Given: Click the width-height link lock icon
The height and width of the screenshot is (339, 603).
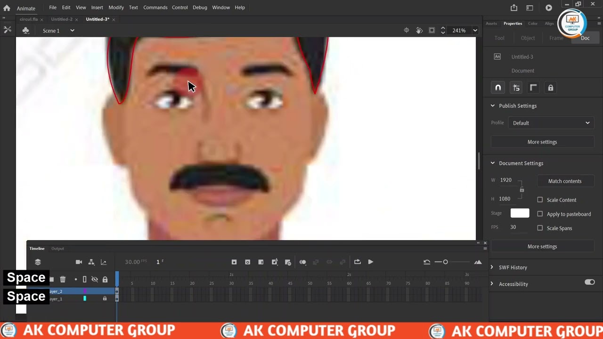Looking at the screenshot, I should pyautogui.click(x=522, y=189).
